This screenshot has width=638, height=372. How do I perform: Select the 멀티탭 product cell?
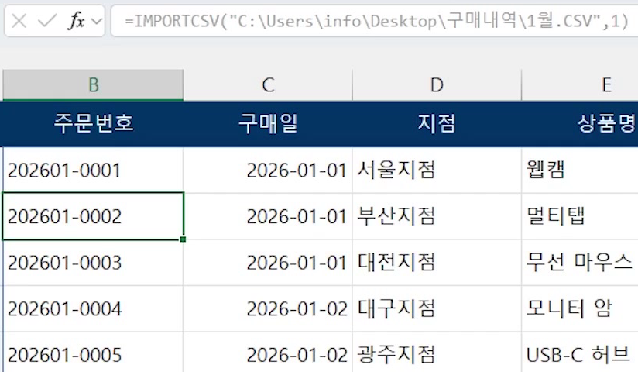point(580,216)
